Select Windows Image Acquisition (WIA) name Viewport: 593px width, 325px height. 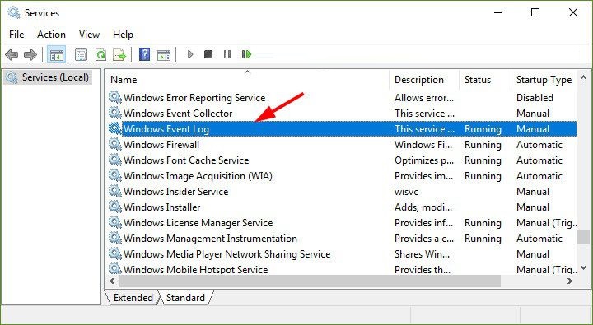[x=198, y=176]
